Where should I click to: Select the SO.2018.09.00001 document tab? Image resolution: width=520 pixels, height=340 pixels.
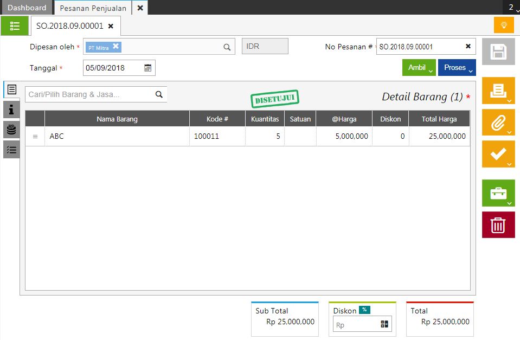click(x=69, y=26)
